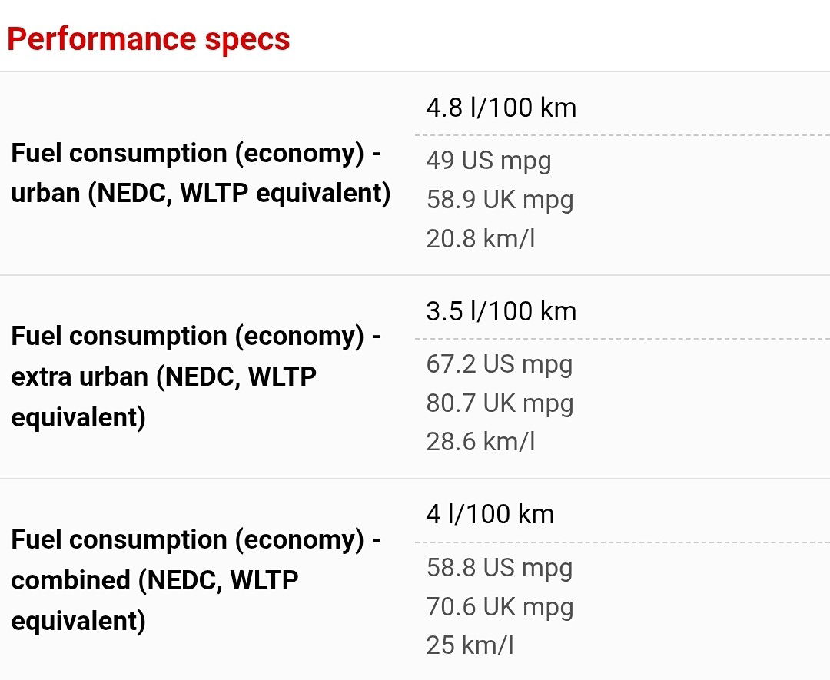
Task: Click the 58.9 UK mpg value
Action: point(500,200)
